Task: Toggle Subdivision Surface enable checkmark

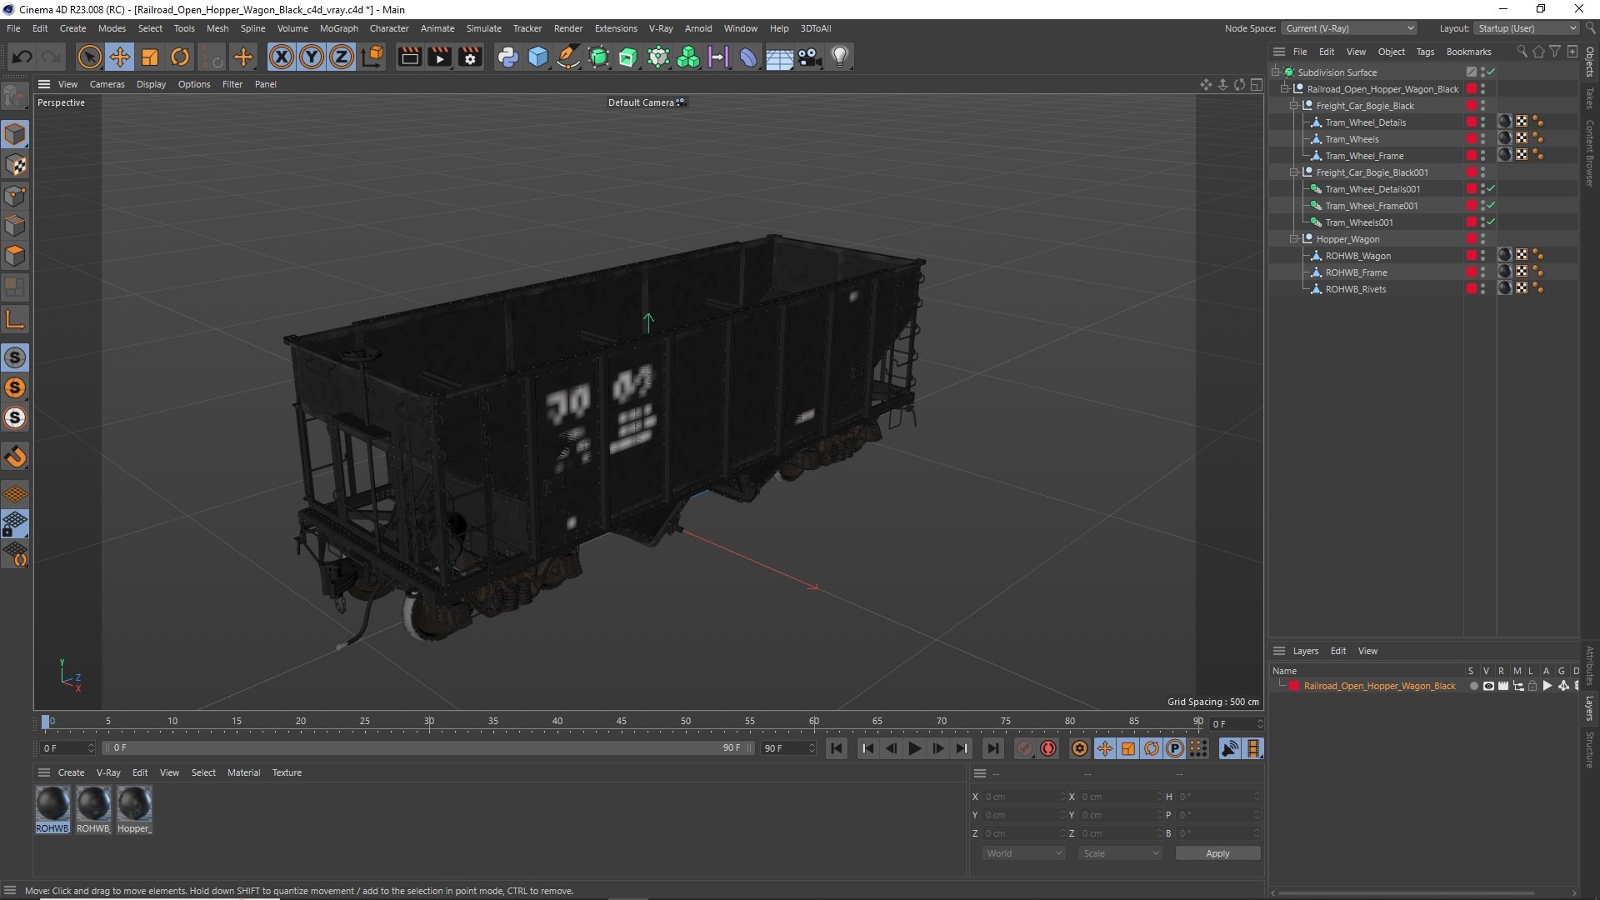Action: (x=1491, y=72)
